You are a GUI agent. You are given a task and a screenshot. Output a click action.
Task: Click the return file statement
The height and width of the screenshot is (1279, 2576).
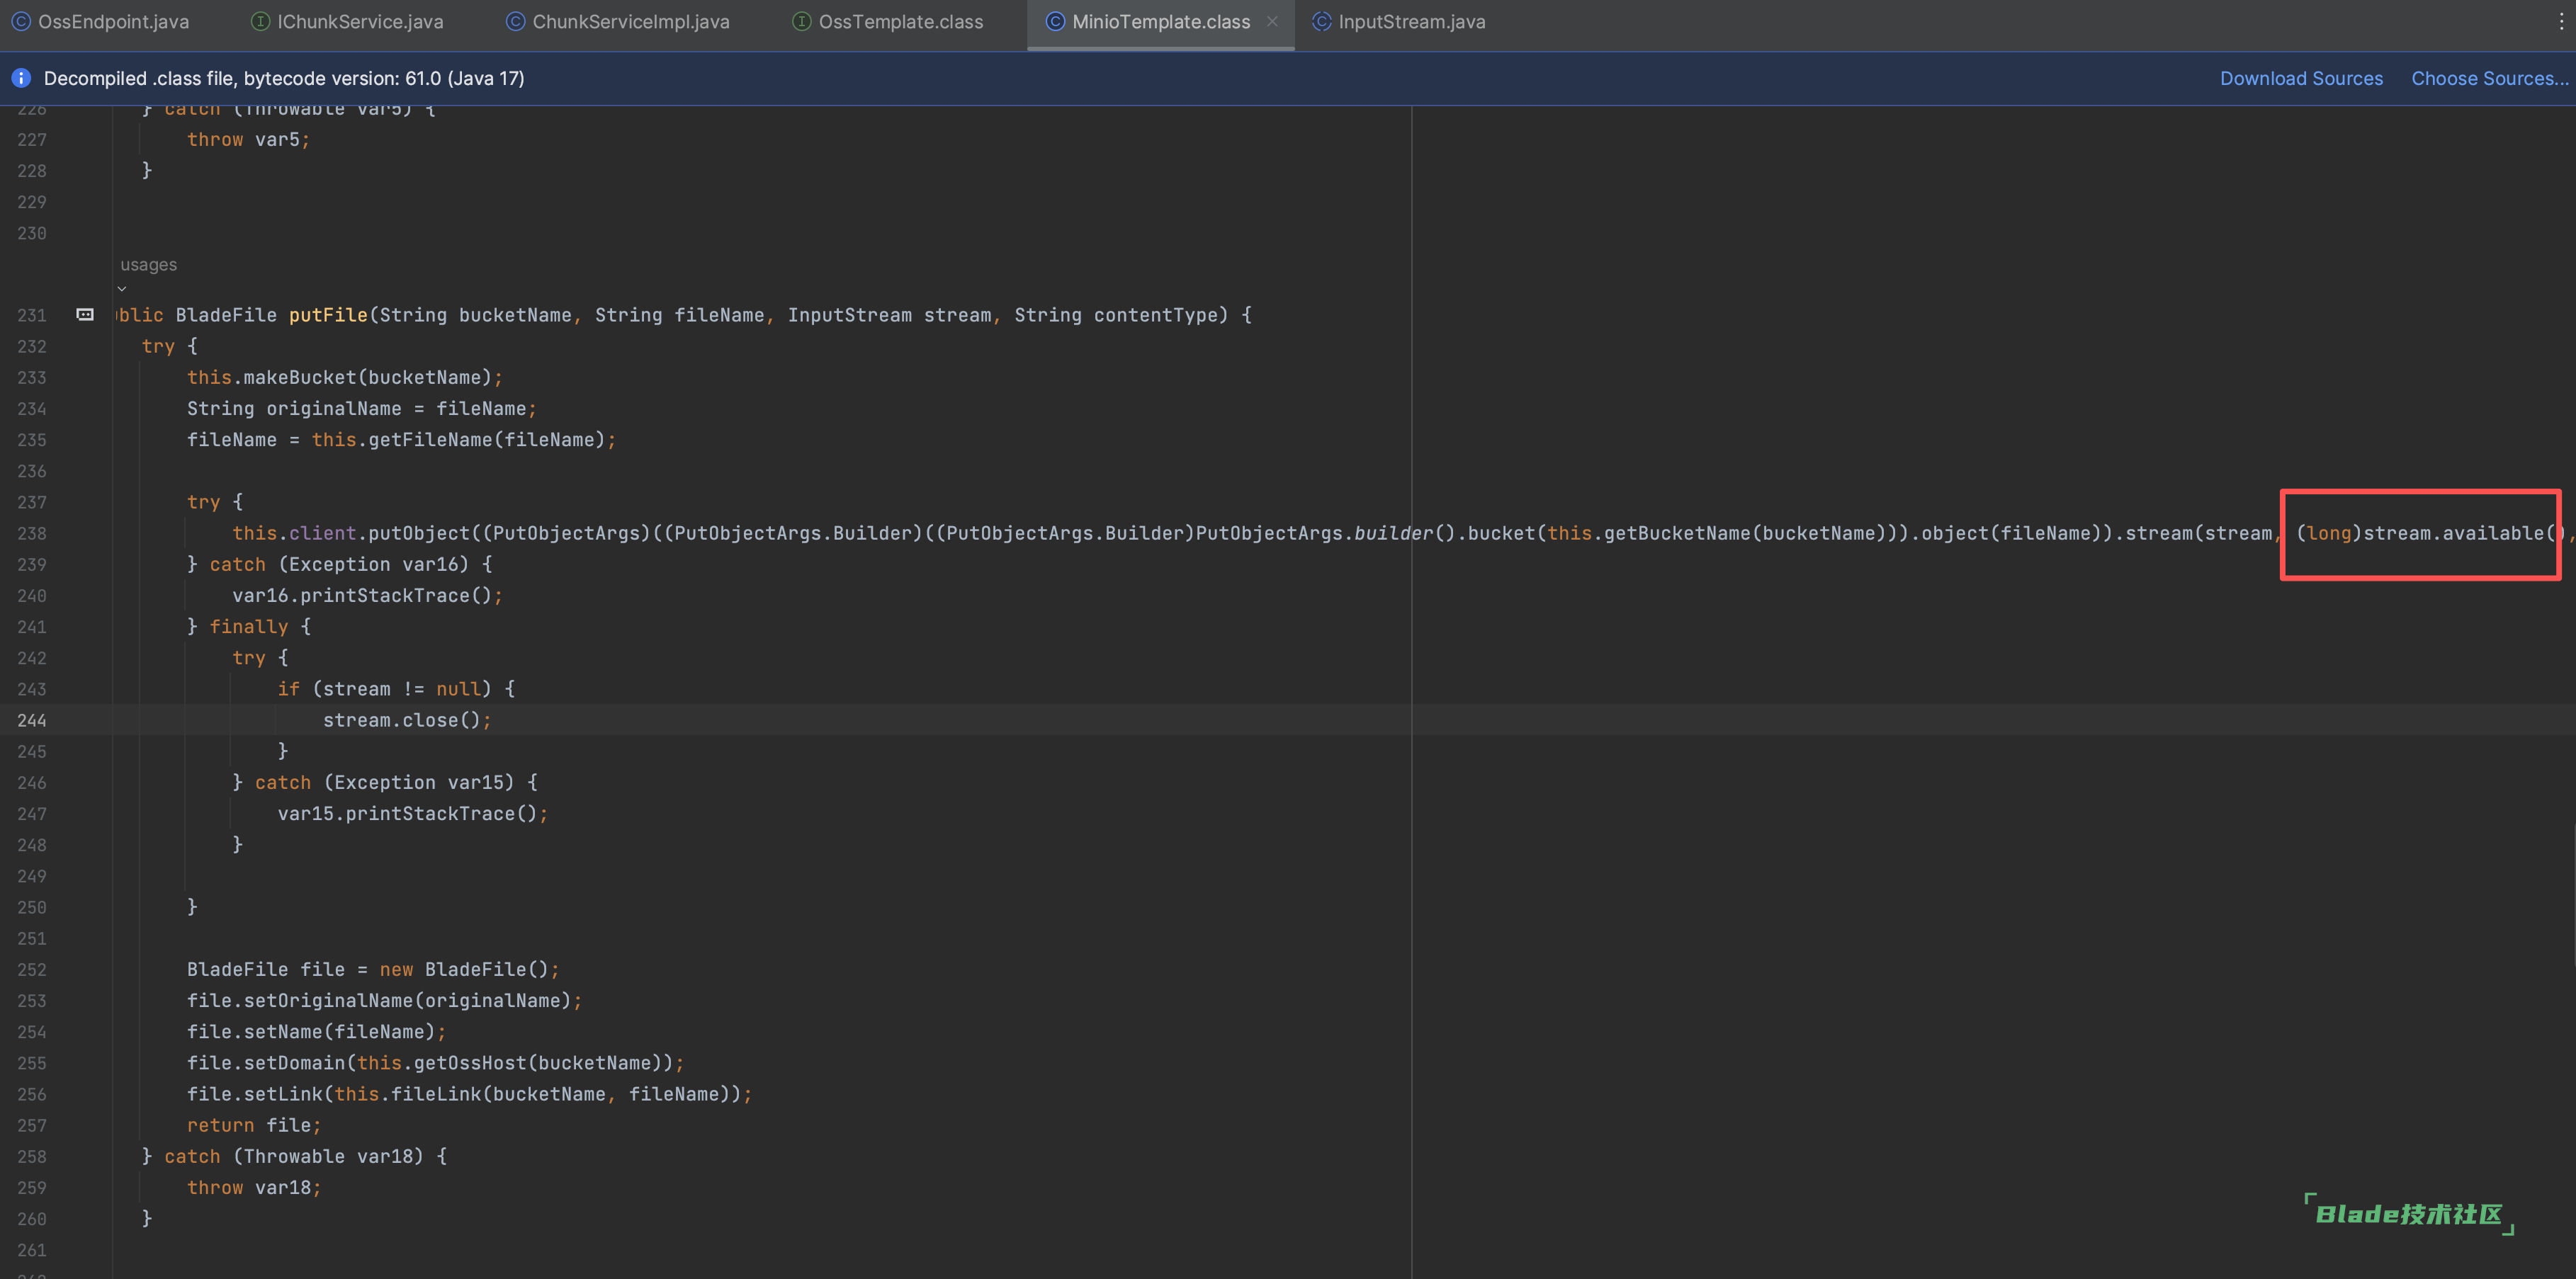[254, 1125]
